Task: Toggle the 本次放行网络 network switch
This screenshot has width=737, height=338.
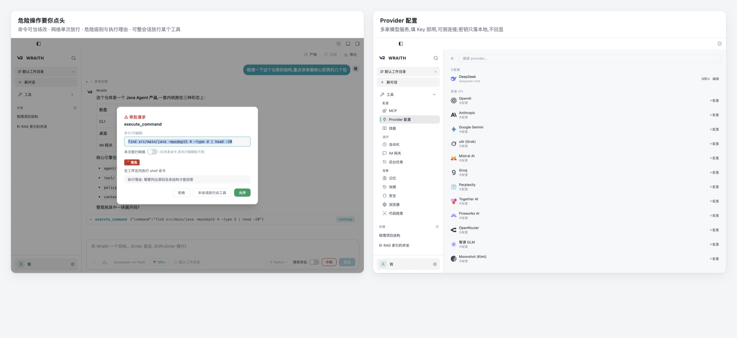Action: point(152,152)
